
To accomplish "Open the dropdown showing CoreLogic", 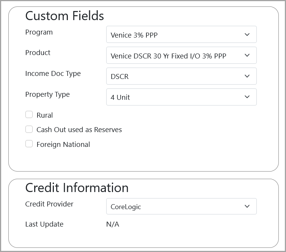I will pos(174,206).
